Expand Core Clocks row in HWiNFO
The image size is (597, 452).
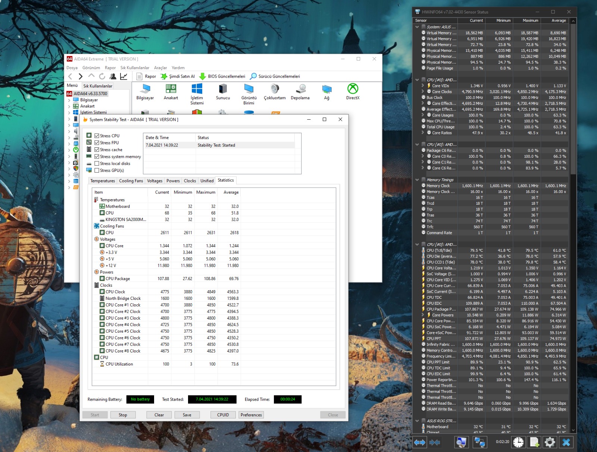pos(423,92)
